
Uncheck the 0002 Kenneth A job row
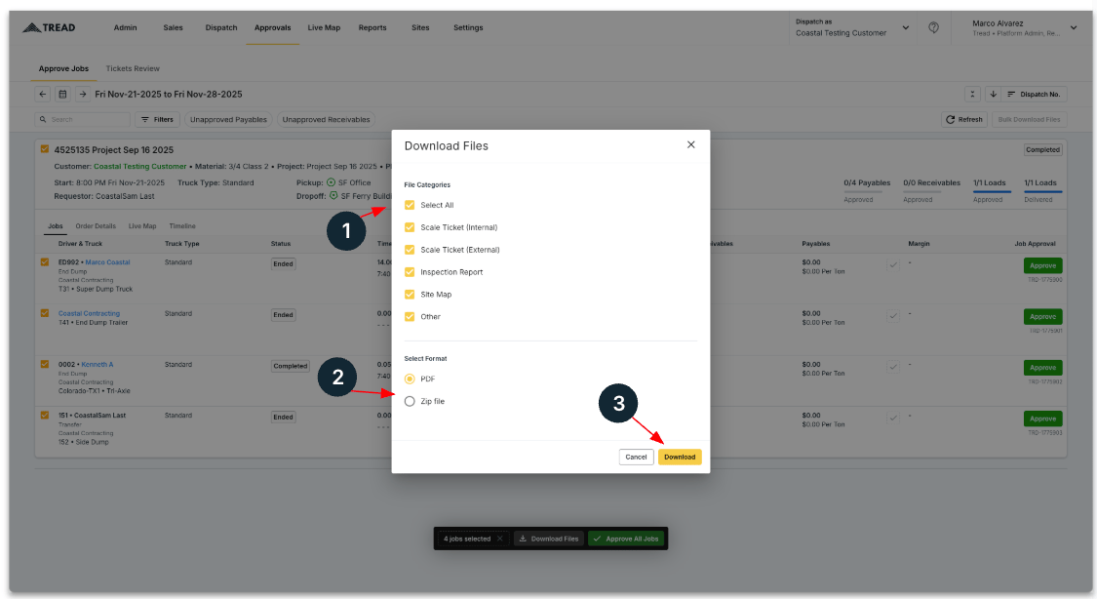pos(45,365)
